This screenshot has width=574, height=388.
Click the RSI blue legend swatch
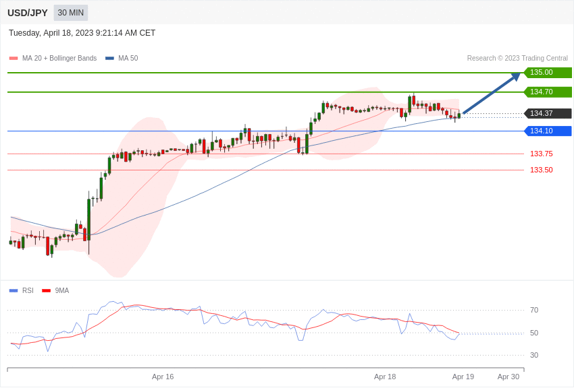coord(14,291)
